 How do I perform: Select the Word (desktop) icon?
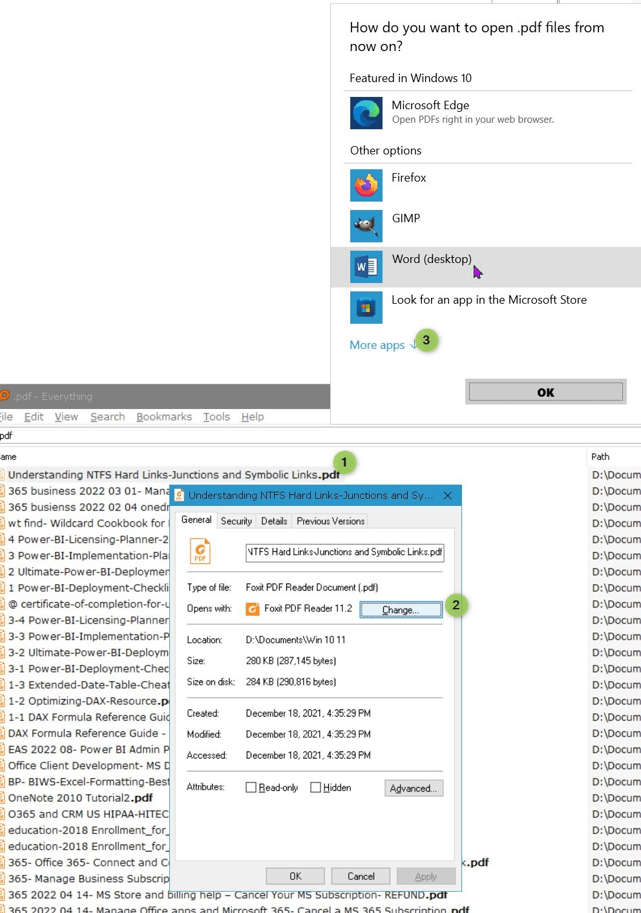coord(366,267)
